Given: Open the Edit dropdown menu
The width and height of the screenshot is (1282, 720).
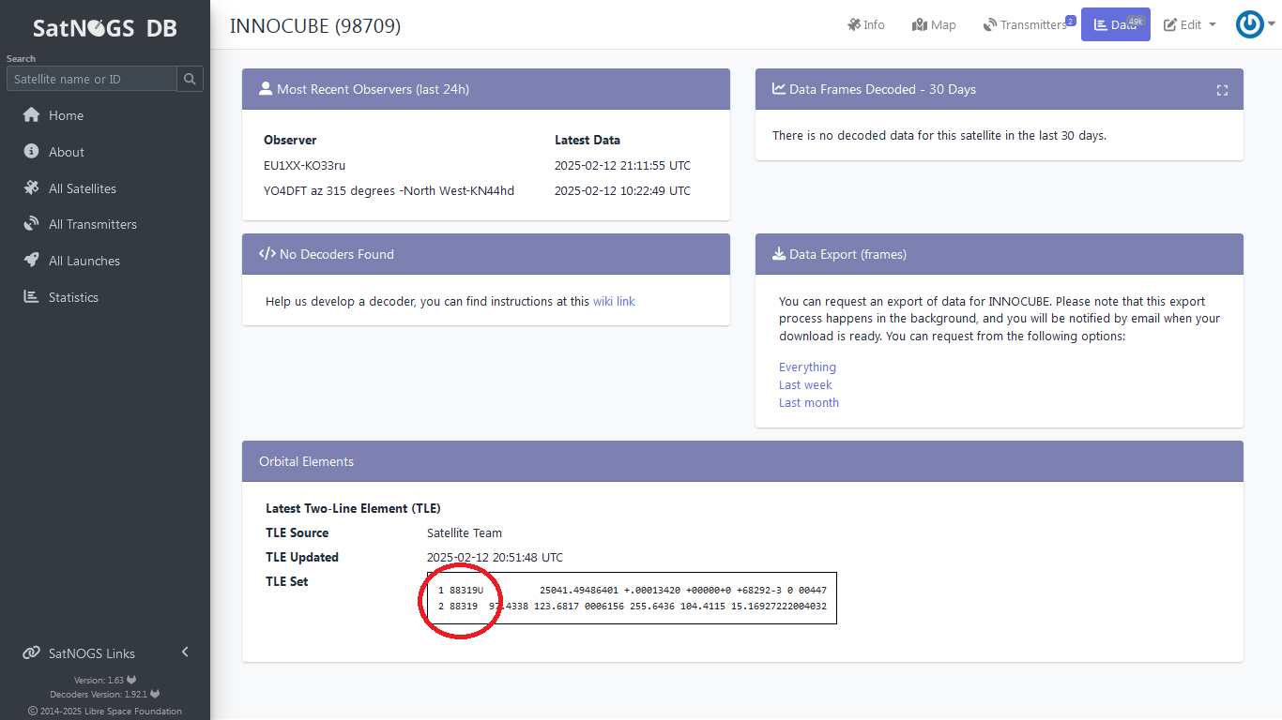Looking at the screenshot, I should coord(1189,25).
